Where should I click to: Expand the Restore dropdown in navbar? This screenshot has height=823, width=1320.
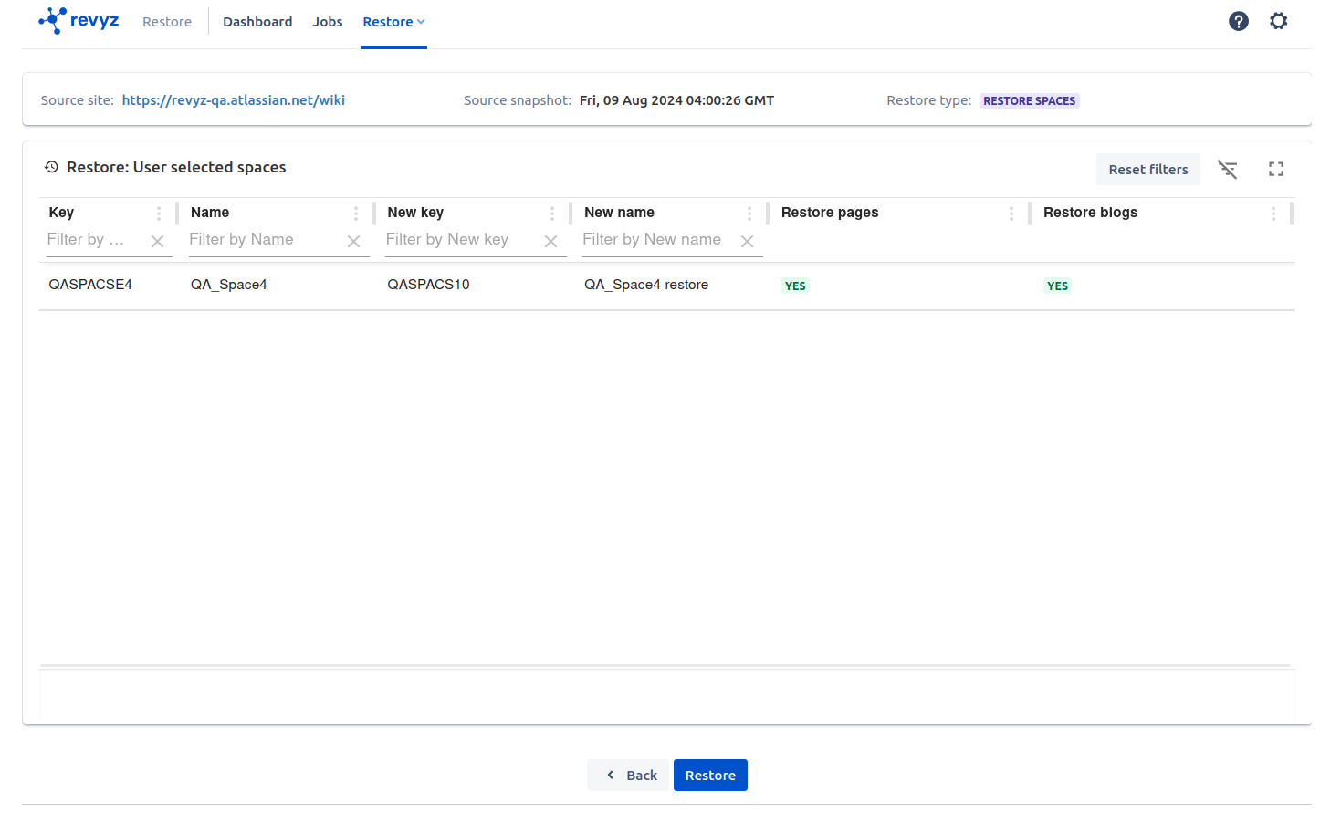[393, 22]
